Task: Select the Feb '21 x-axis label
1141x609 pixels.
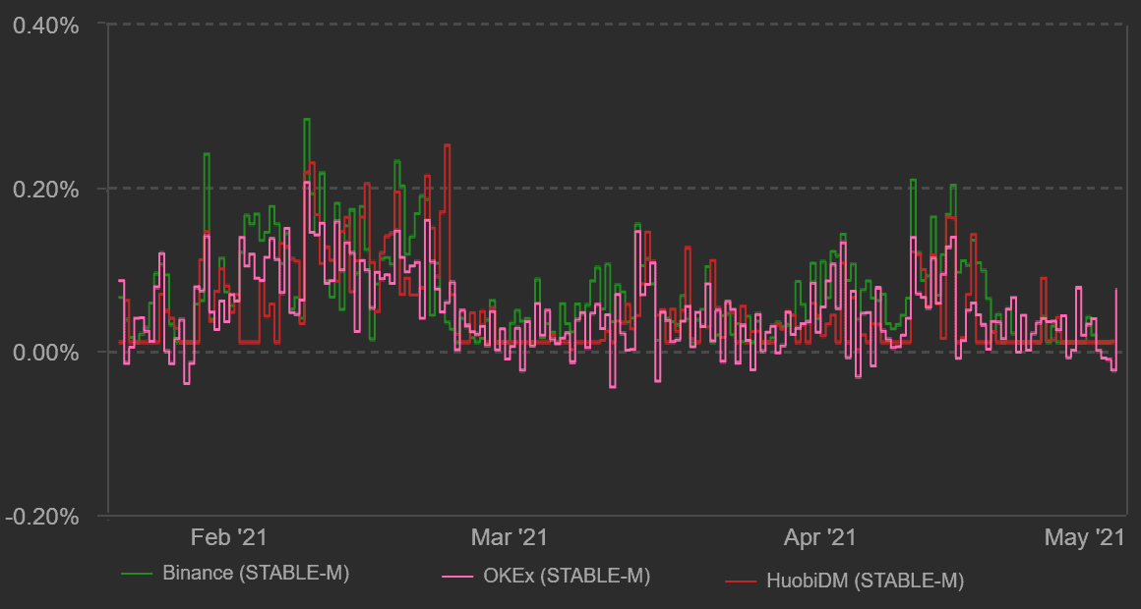Action: (227, 537)
